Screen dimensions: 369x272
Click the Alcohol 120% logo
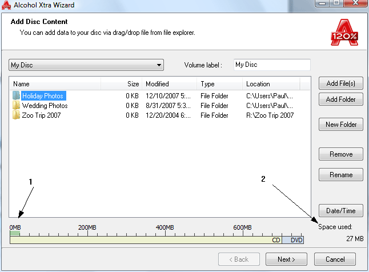coord(344,33)
